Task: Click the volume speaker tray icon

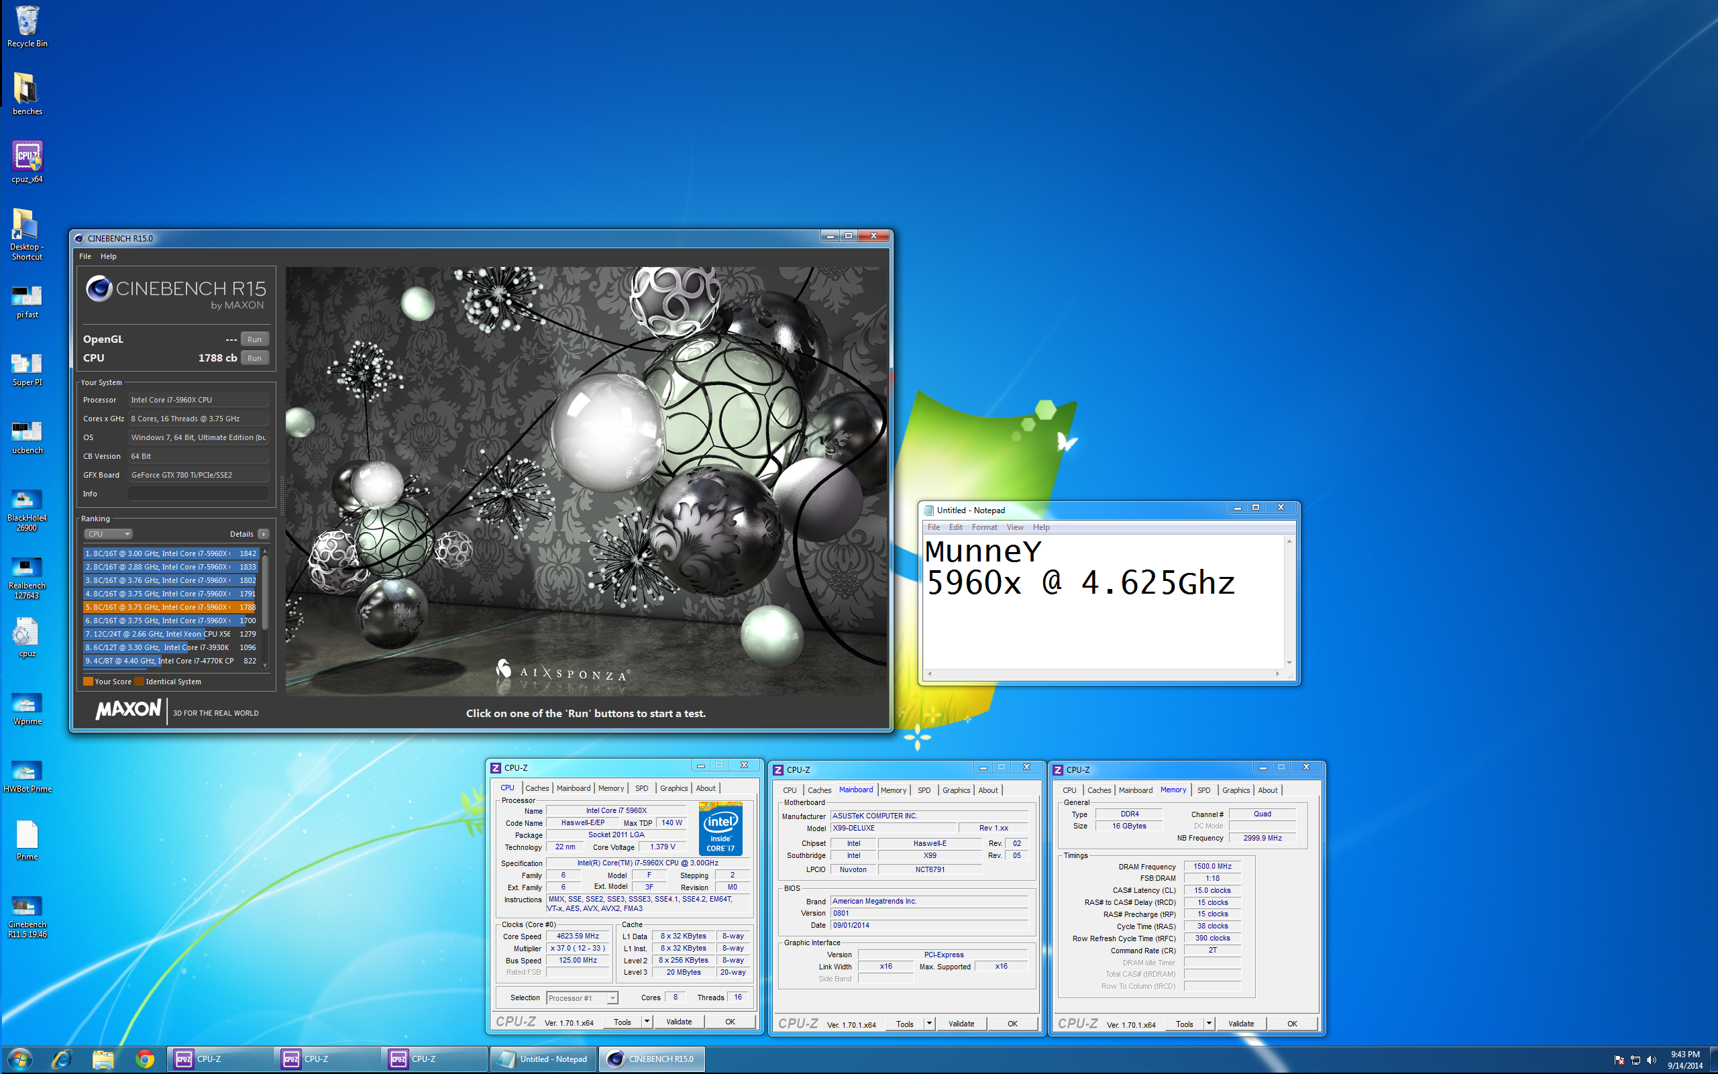Action: (1651, 1060)
